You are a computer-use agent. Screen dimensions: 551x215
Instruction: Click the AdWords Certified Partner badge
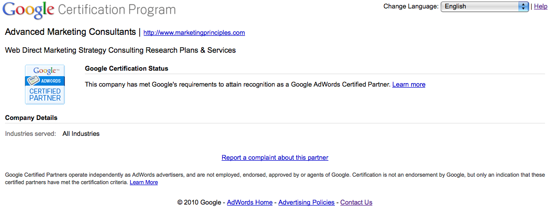pos(45,85)
